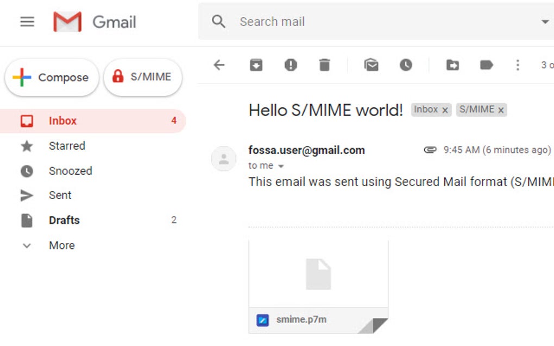The width and height of the screenshot is (554, 346).
Task: Snooze this email with the clock icon
Action: (x=406, y=65)
